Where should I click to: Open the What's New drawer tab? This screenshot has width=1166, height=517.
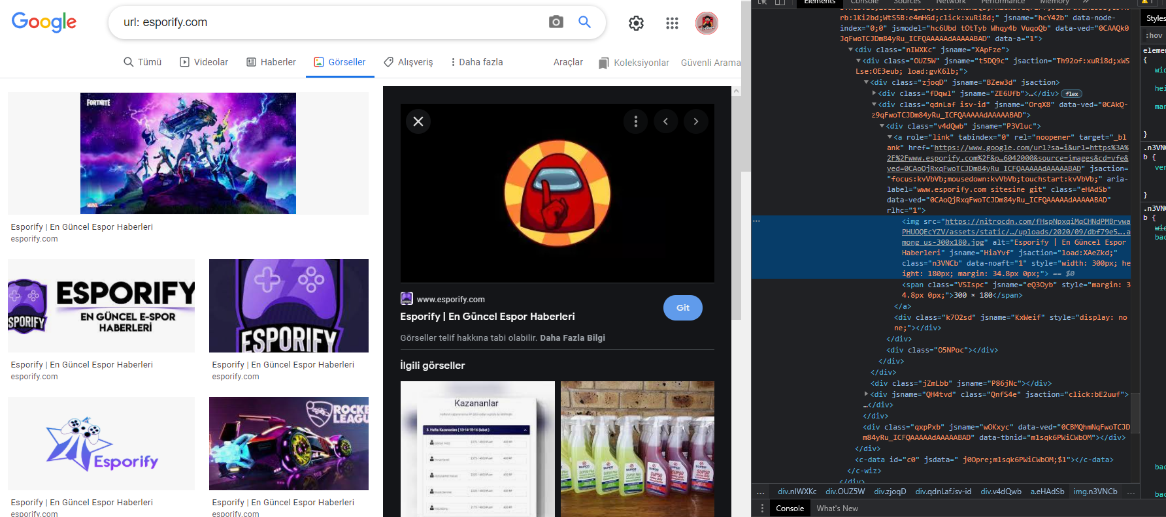coord(837,509)
